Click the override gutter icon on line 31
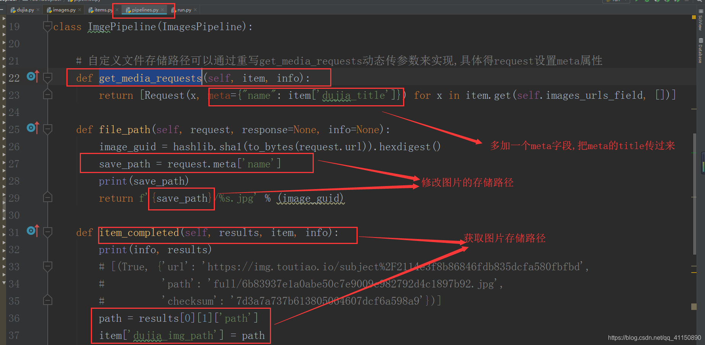Image resolution: width=705 pixels, height=345 pixels. [33, 231]
